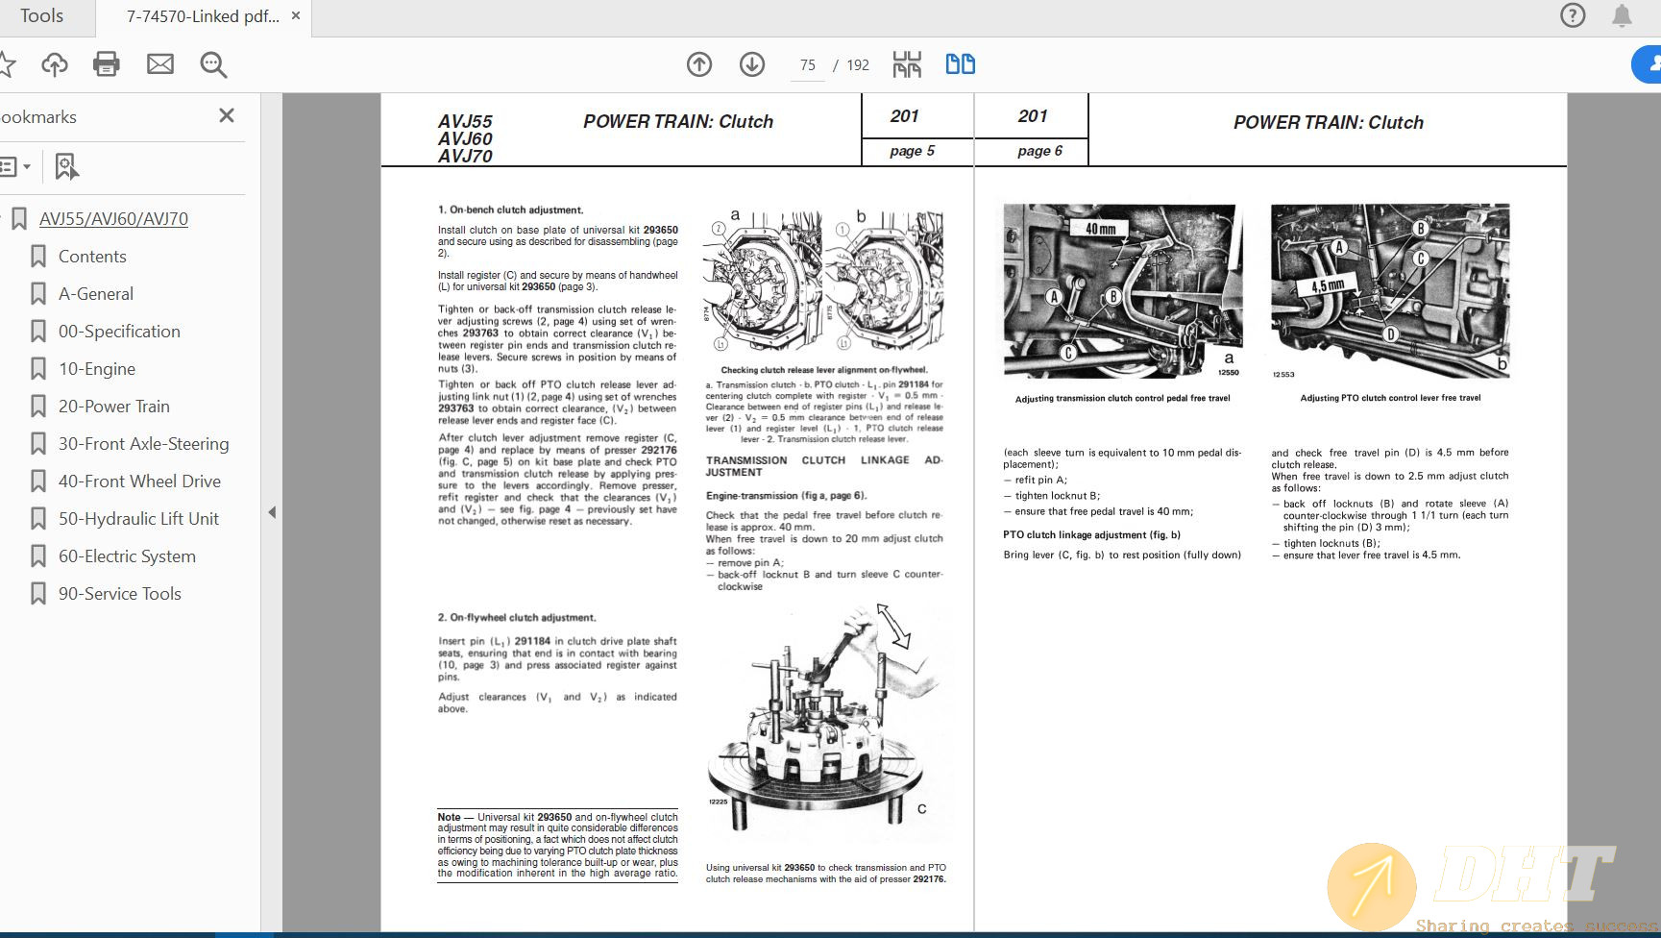Image resolution: width=1661 pixels, height=938 pixels.
Task: Click 'PTO clutch linkage adjustment (fig. b)' text
Action: 1091,535
